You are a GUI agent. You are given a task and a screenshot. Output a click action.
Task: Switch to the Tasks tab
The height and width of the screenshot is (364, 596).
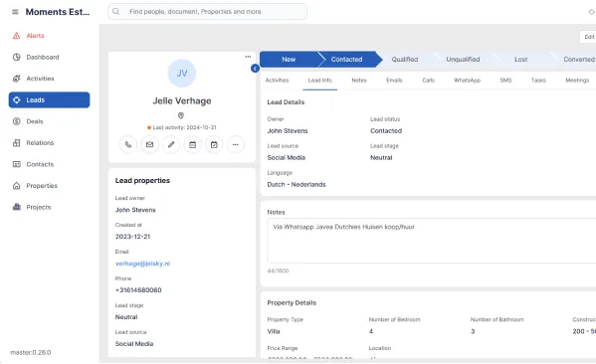click(538, 81)
